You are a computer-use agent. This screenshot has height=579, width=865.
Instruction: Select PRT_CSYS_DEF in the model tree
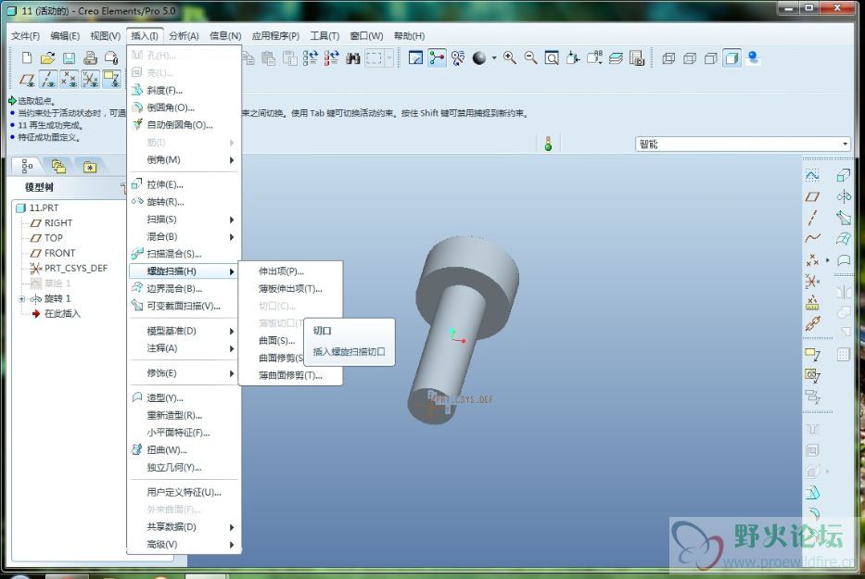tap(76, 268)
